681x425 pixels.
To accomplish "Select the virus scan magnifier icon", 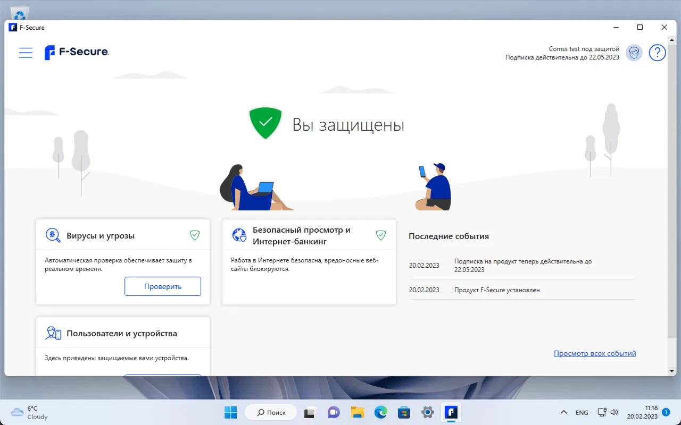I will 53,234.
